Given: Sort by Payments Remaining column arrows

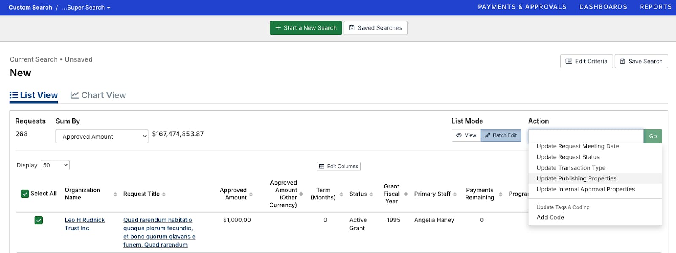Looking at the screenshot, I should click(x=501, y=194).
